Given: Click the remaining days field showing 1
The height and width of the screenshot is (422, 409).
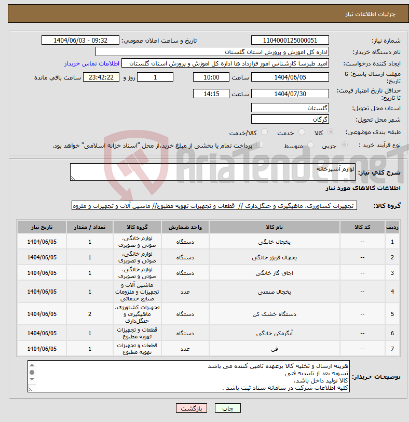Looking at the screenshot, I should (155, 77).
